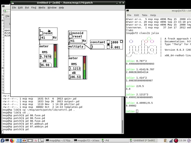Open the Put menu in Pd

tap(27, 7)
